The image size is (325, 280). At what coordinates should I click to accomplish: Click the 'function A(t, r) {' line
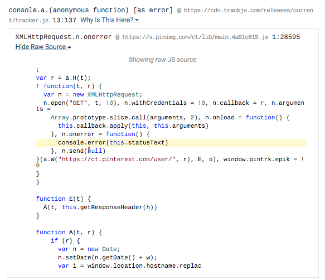tap(69, 232)
